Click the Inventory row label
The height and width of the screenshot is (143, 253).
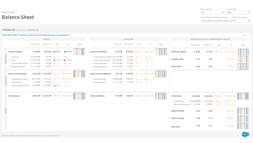point(15,57)
